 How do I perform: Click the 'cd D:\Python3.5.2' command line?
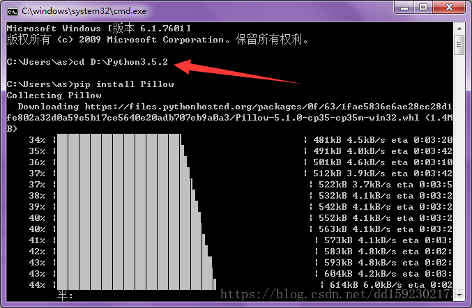[87, 62]
